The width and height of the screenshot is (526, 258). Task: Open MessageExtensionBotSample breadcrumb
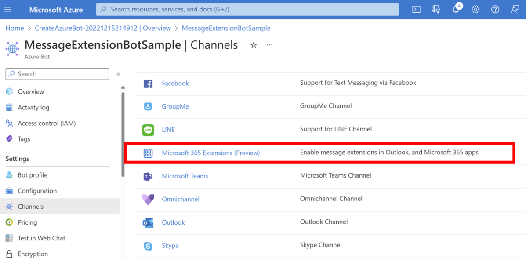[226, 28]
